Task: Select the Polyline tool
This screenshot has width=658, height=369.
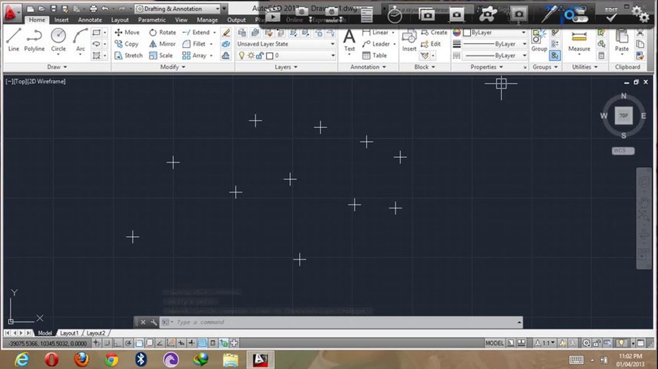Action: click(x=34, y=40)
